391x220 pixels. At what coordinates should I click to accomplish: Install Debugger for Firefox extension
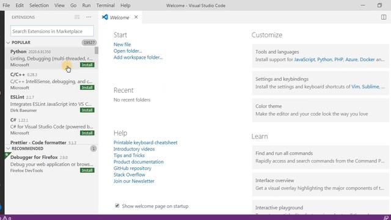pyautogui.click(x=87, y=170)
